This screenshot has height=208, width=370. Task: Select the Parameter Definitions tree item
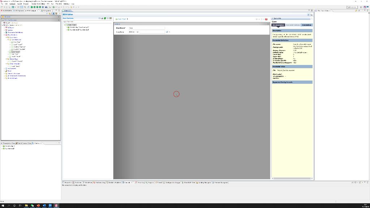click(15, 32)
